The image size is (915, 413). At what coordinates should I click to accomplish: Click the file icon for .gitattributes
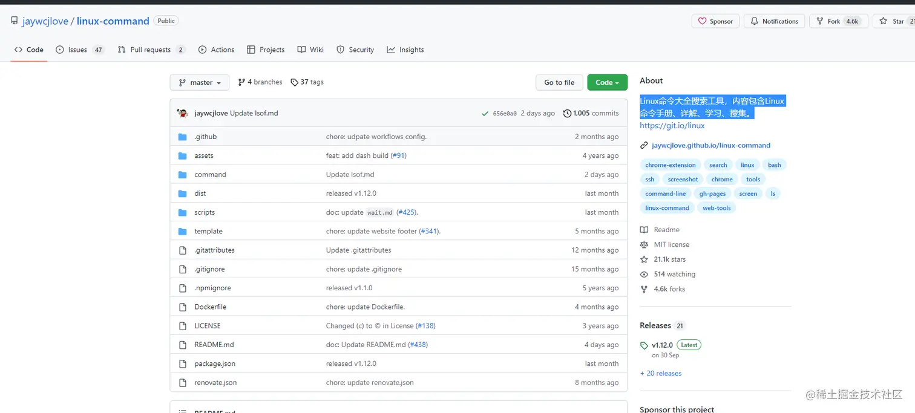click(183, 250)
